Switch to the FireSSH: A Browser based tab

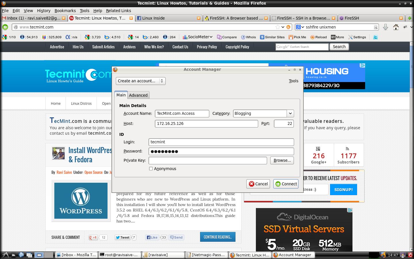coord(236,18)
